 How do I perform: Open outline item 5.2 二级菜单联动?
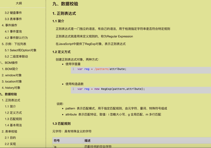(x=16, y=56)
